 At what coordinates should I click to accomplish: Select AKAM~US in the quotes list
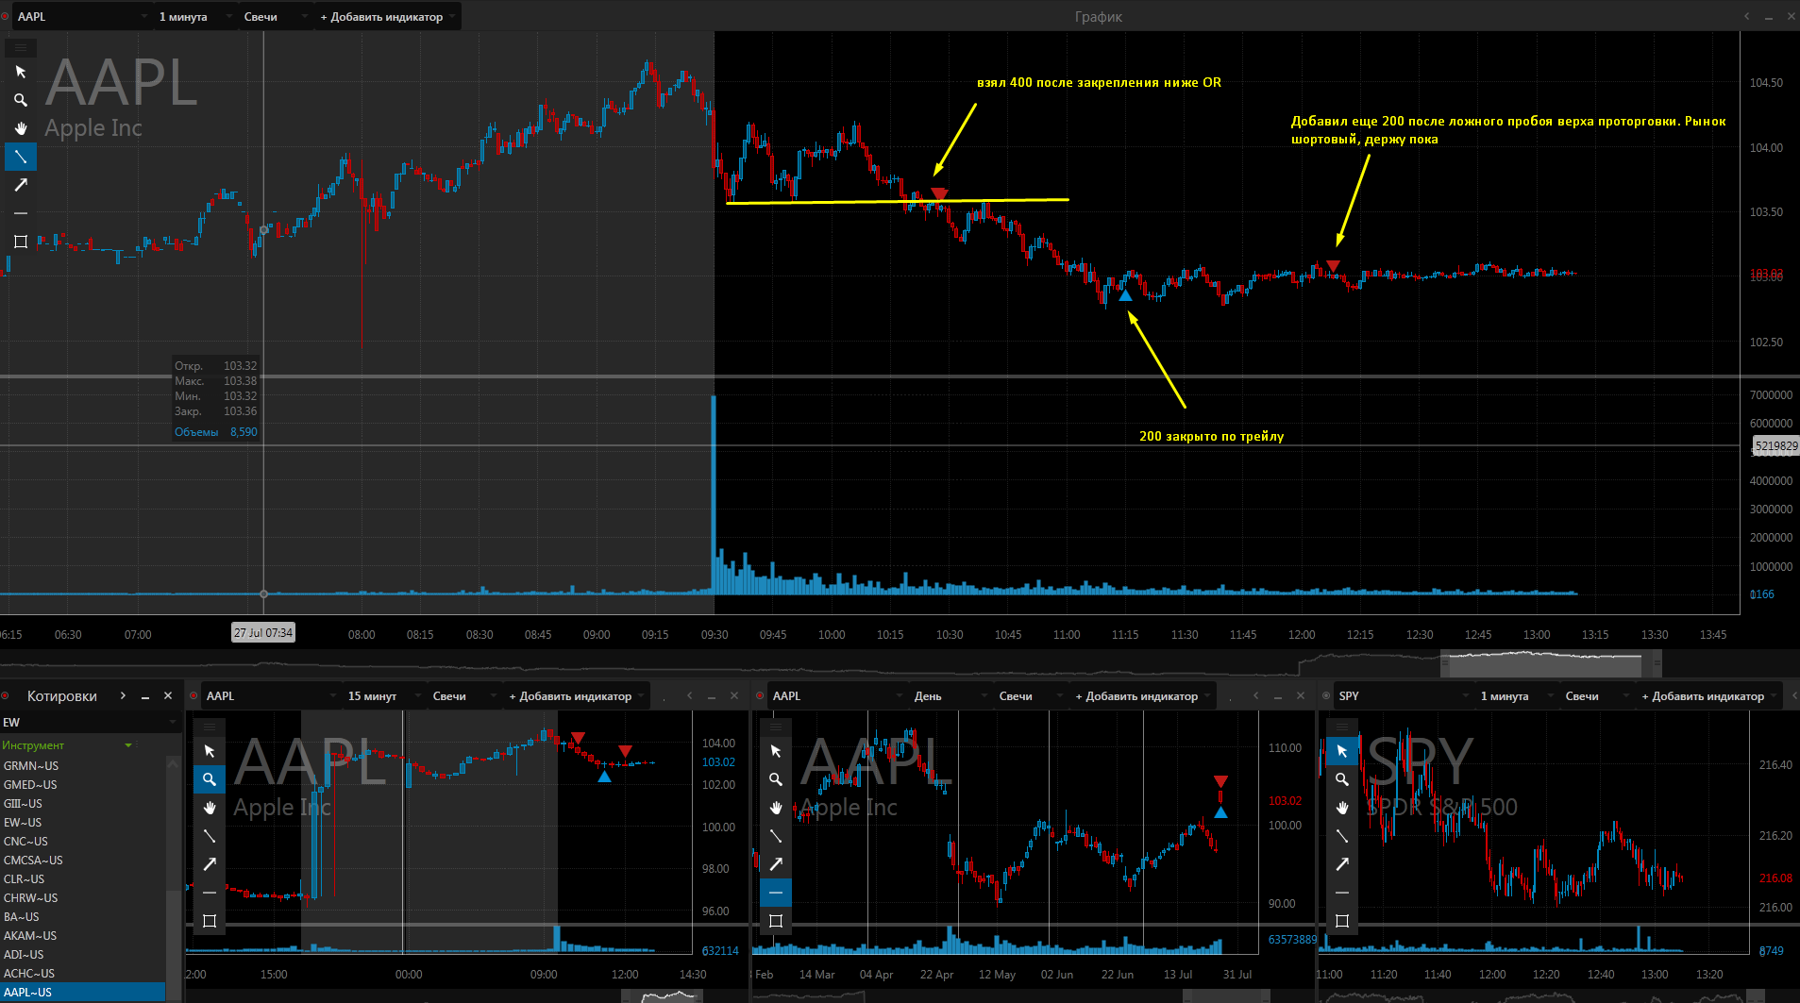point(83,936)
